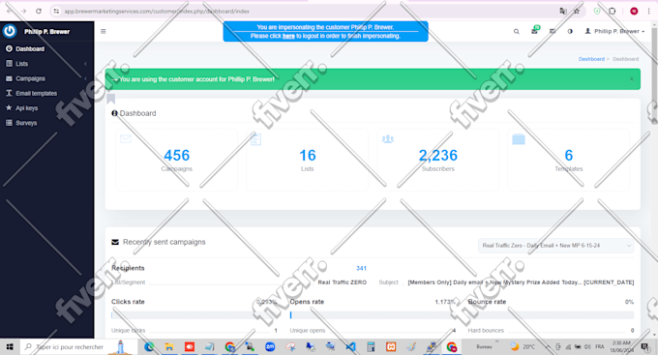Click the bookmark ribbon icon above Dashboard panel
The image size is (658, 355).
tap(110, 99)
